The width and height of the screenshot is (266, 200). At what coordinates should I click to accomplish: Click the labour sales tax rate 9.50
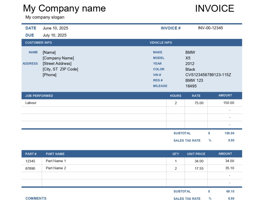(x=231, y=140)
